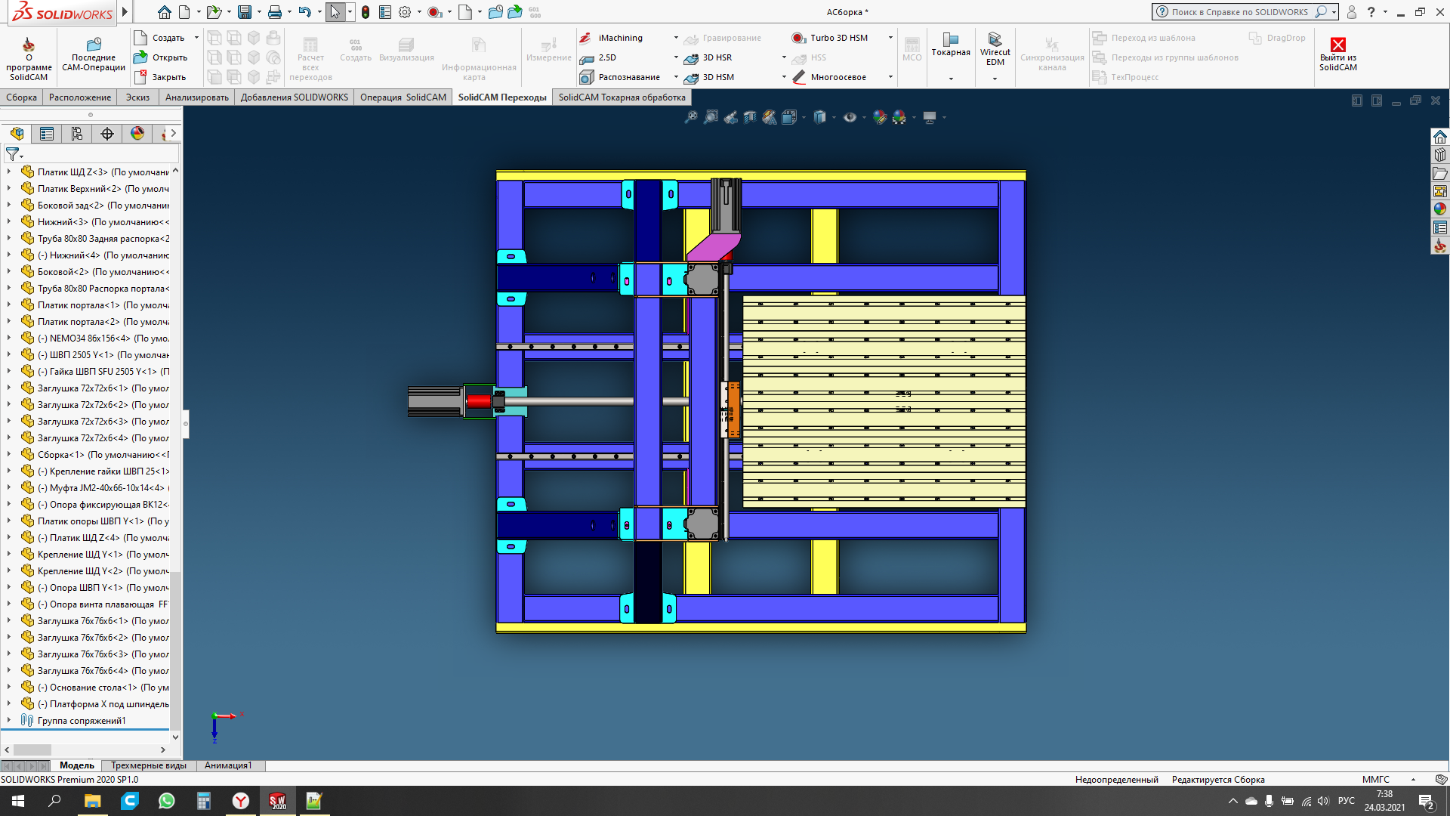Expand the Сборка<1> tree node

(x=8, y=455)
